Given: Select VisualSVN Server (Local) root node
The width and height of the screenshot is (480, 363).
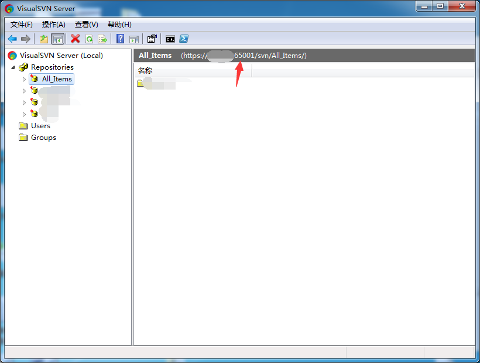Looking at the screenshot, I should 61,56.
